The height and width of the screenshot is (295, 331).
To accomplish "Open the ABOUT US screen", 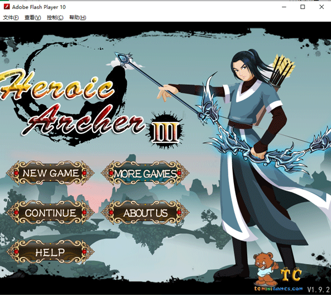I will coord(145,213).
